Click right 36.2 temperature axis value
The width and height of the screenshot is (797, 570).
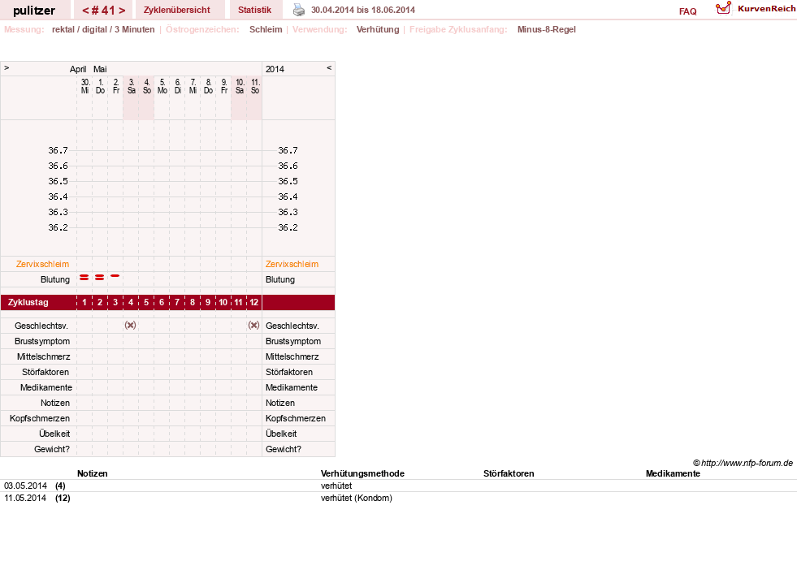(x=288, y=227)
